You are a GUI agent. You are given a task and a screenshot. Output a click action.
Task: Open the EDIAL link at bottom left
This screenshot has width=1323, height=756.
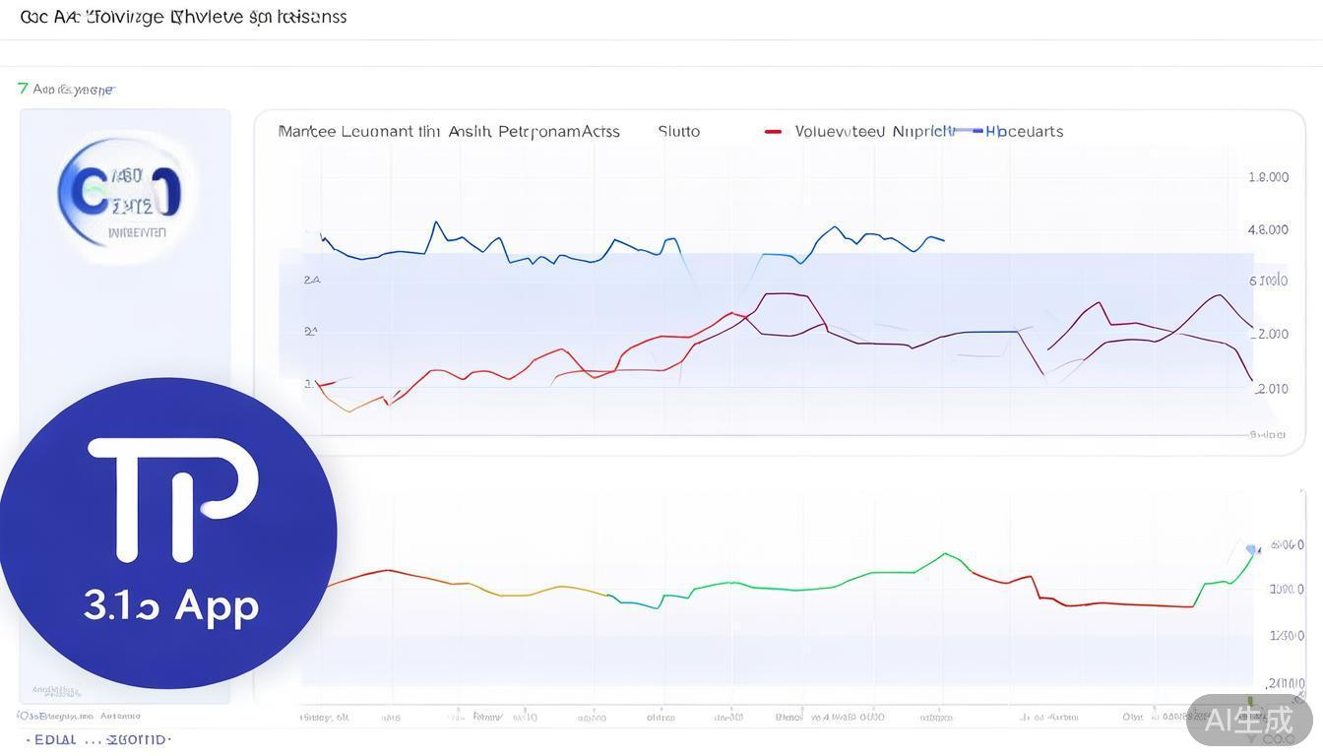[55, 739]
